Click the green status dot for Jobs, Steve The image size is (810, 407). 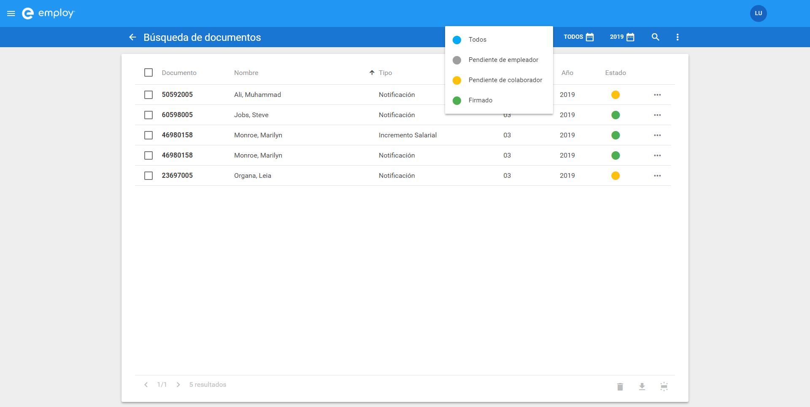click(x=616, y=115)
